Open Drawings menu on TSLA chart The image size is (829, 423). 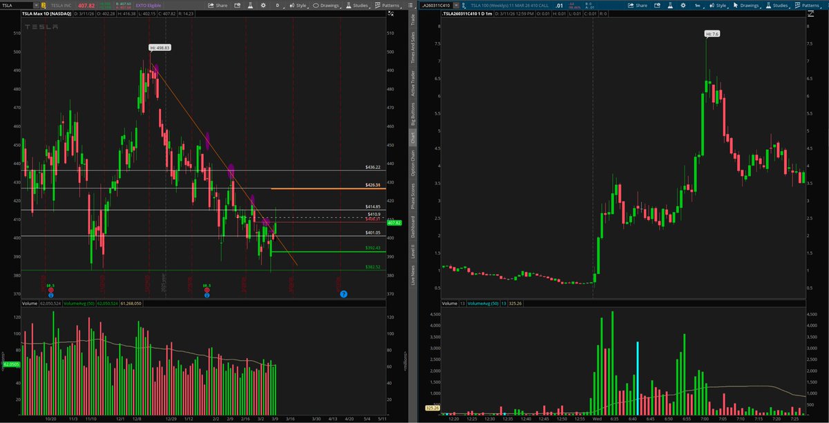tap(325, 6)
